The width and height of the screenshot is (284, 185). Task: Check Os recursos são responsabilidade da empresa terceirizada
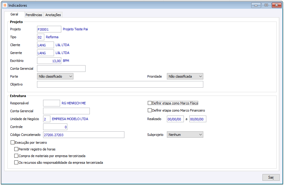(16, 163)
